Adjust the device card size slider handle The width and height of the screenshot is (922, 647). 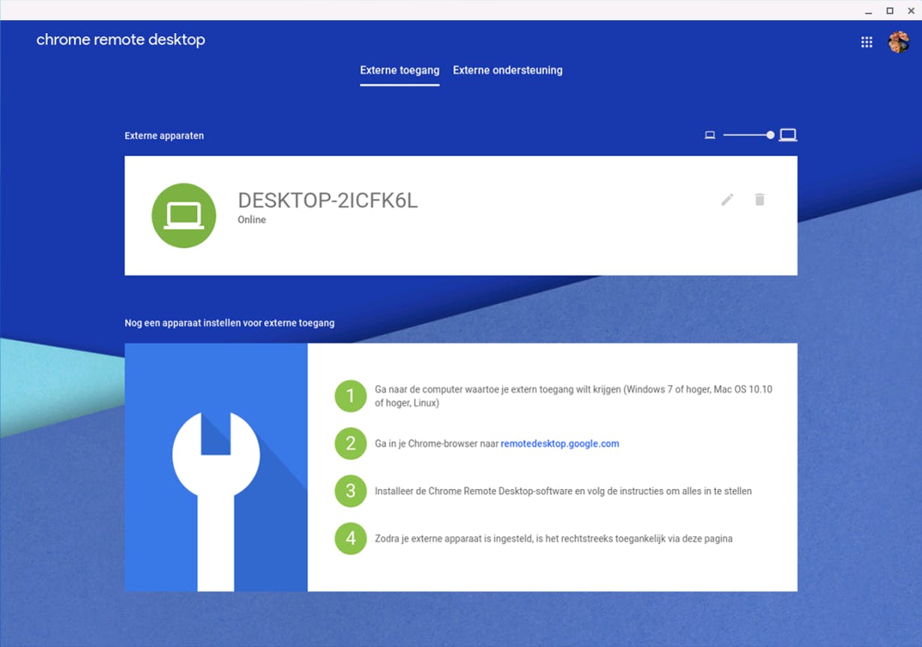[x=770, y=136]
